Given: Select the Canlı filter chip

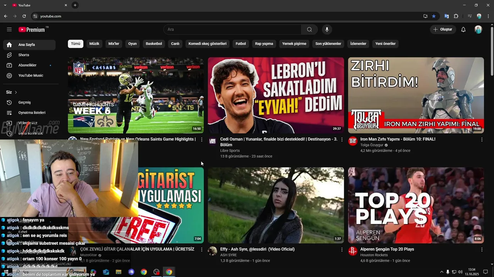Looking at the screenshot, I should tap(175, 44).
